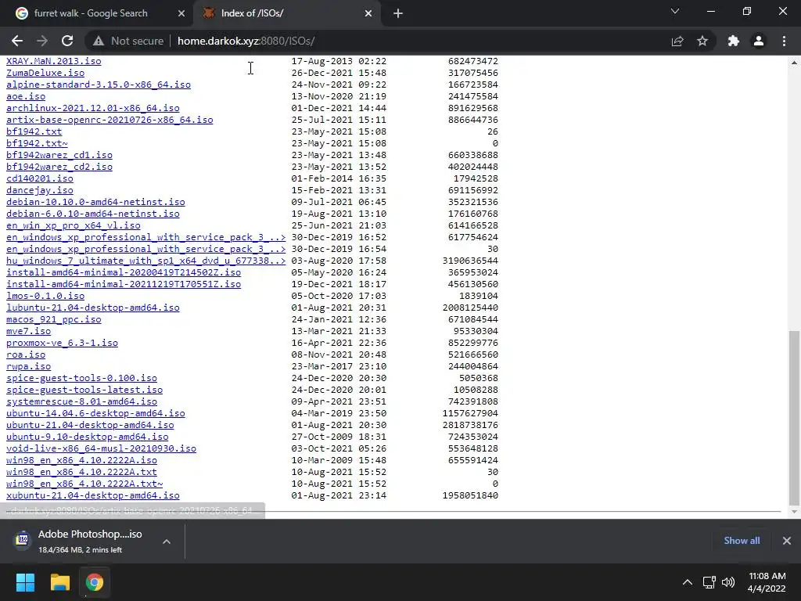This screenshot has height=601, width=801.
Task: Close the downloads bar
Action: click(787, 541)
